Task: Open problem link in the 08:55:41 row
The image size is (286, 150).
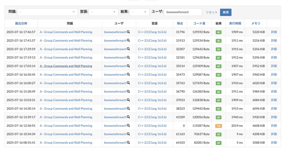Action: coord(66,143)
